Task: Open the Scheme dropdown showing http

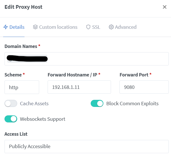Action: 22,87
